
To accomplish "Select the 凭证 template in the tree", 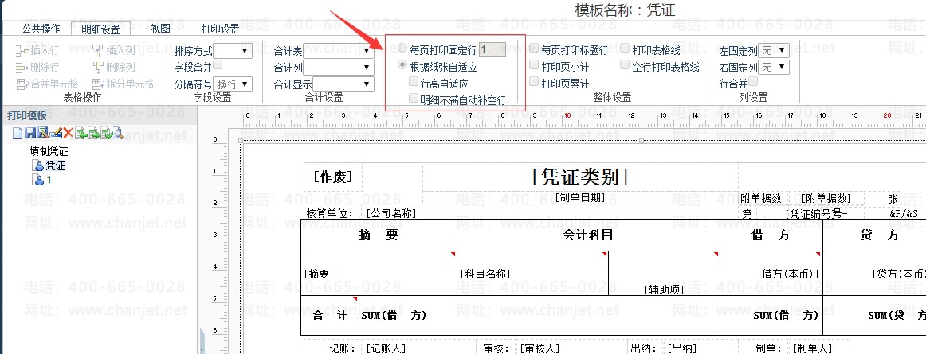I will point(49,165).
